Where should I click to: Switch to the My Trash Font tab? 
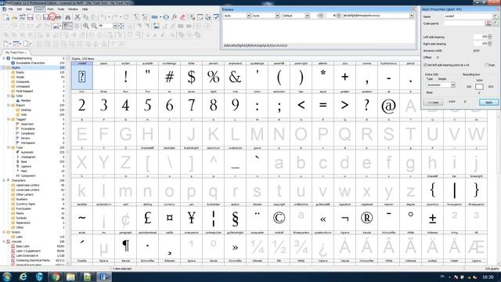15,52
